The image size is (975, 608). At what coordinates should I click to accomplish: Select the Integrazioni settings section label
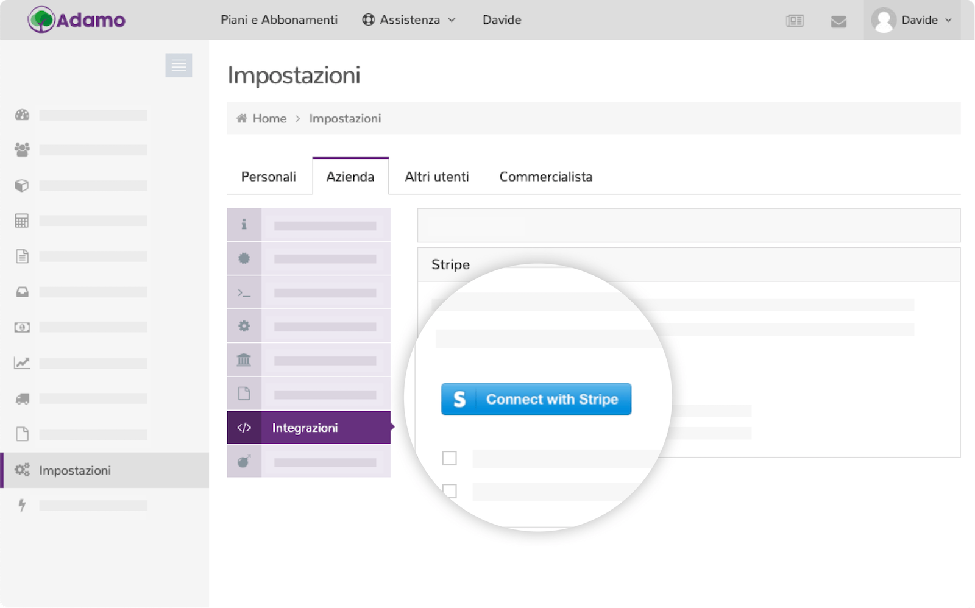pos(305,428)
